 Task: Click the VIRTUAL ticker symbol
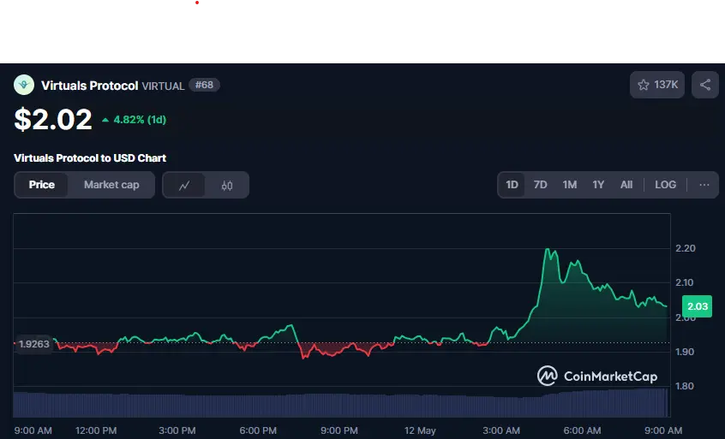click(163, 86)
